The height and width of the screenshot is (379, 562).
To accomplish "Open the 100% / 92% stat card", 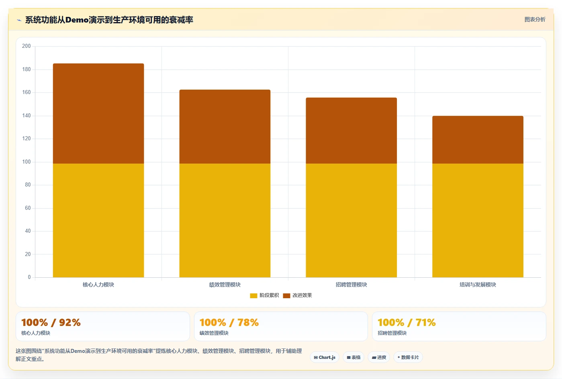I will pyautogui.click(x=103, y=326).
